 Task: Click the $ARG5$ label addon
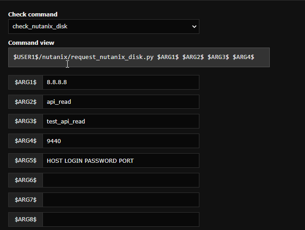pos(26,160)
